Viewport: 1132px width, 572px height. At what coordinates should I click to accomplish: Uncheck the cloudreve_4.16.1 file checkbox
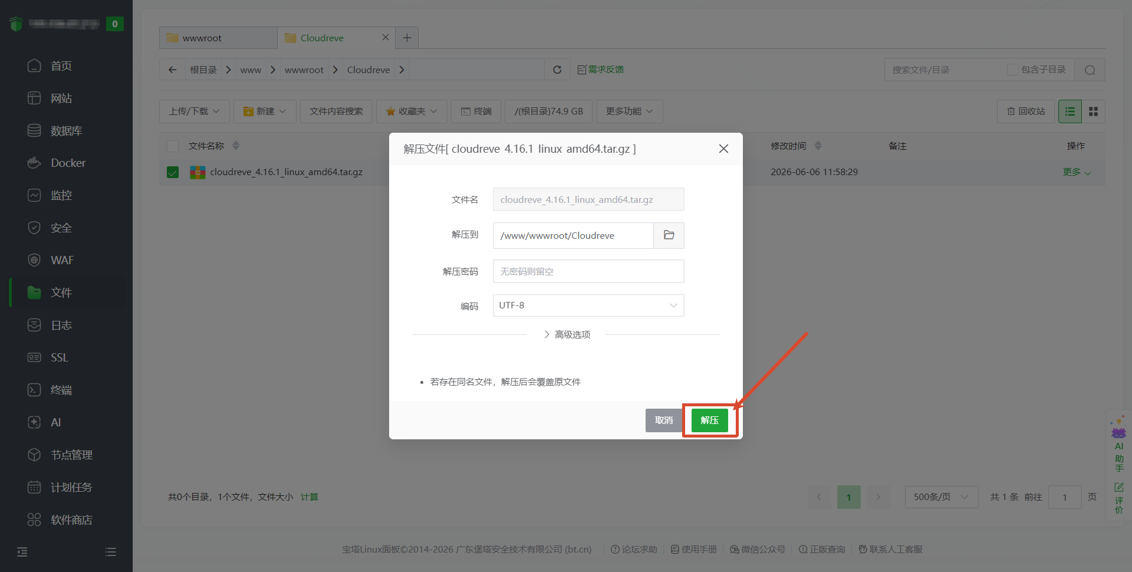tap(173, 172)
